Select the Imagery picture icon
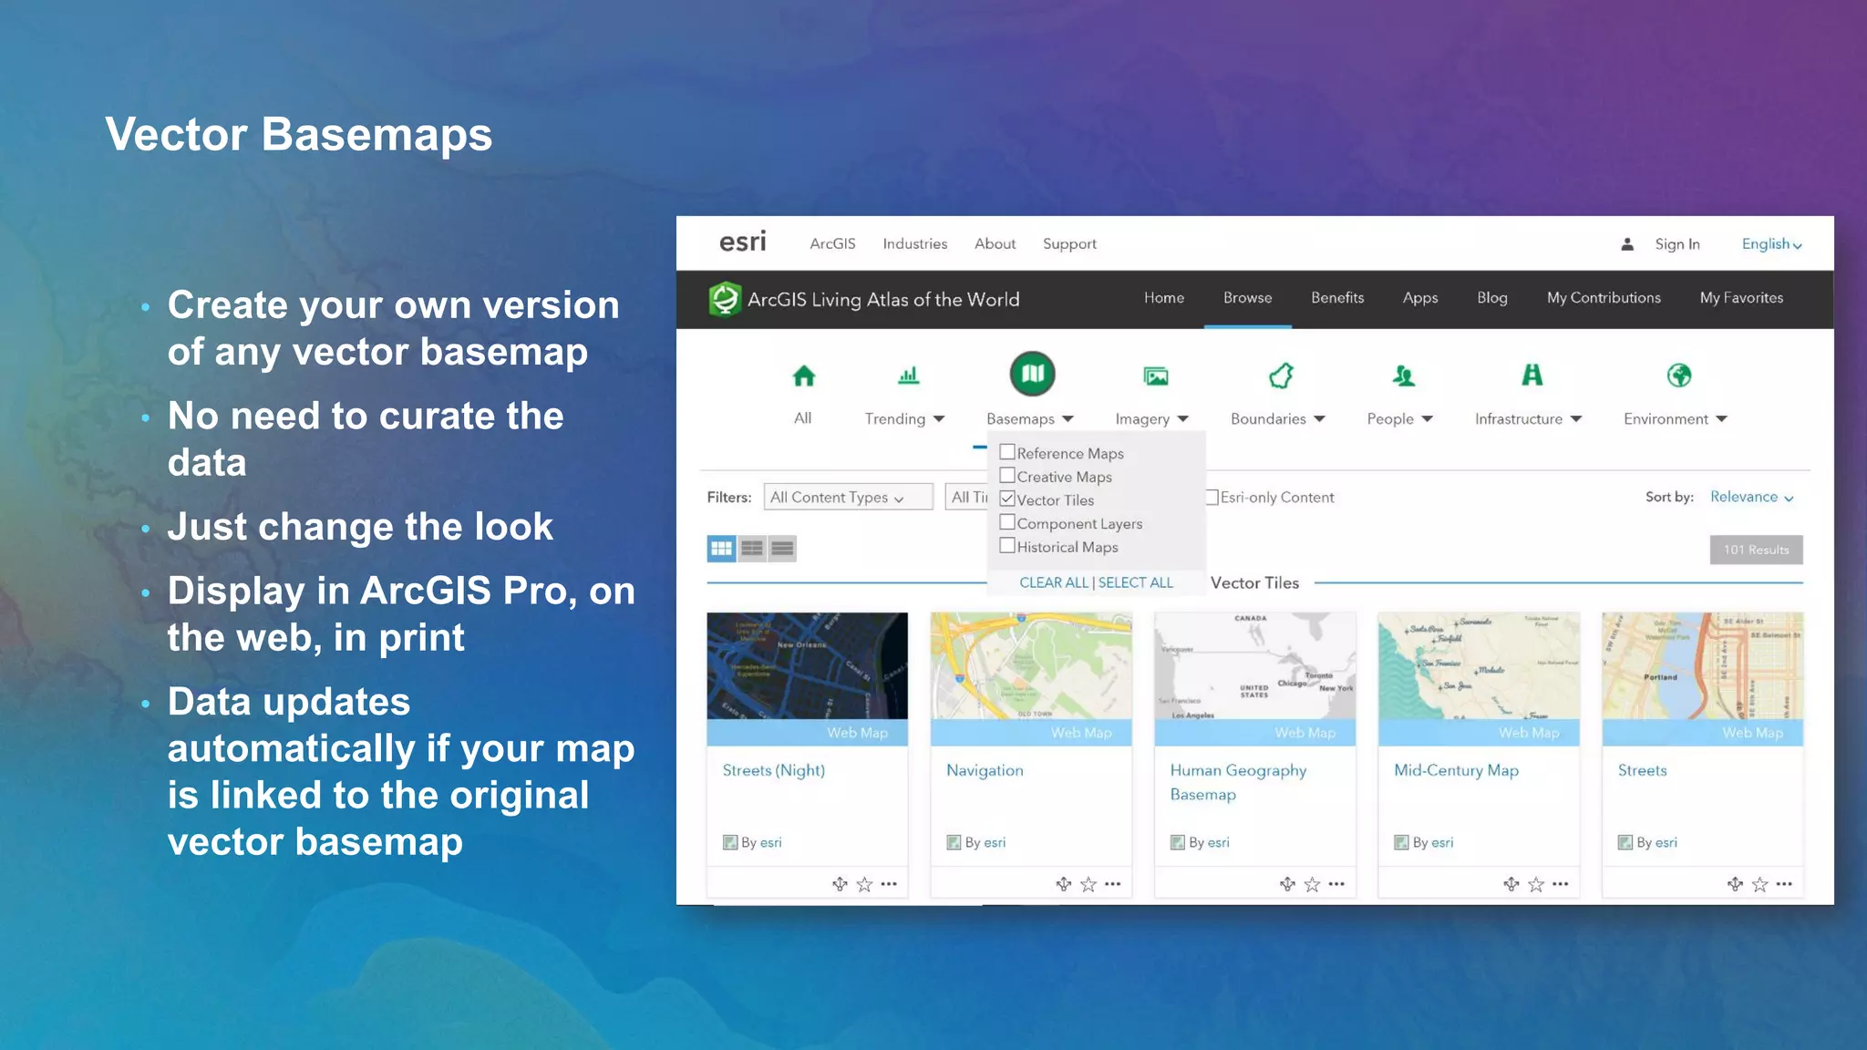Viewport: 1867px width, 1050px height. (1155, 376)
